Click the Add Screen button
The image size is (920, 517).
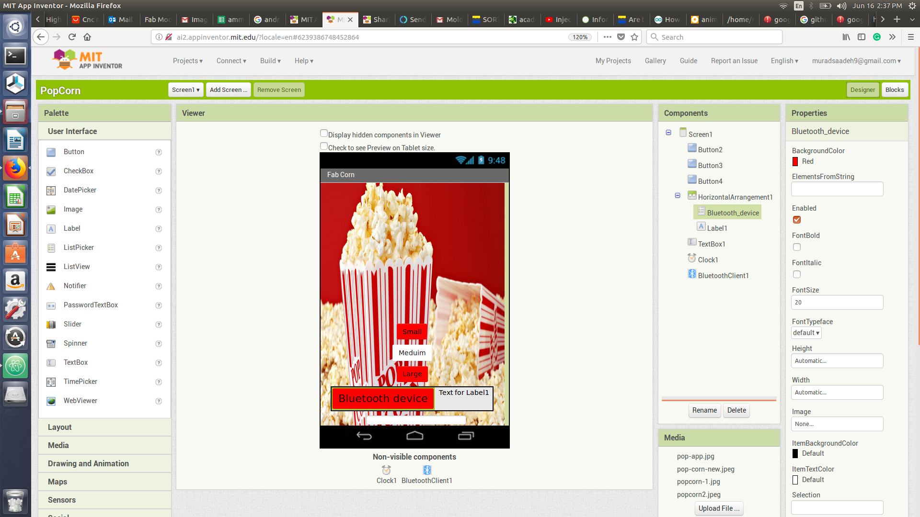coord(229,90)
